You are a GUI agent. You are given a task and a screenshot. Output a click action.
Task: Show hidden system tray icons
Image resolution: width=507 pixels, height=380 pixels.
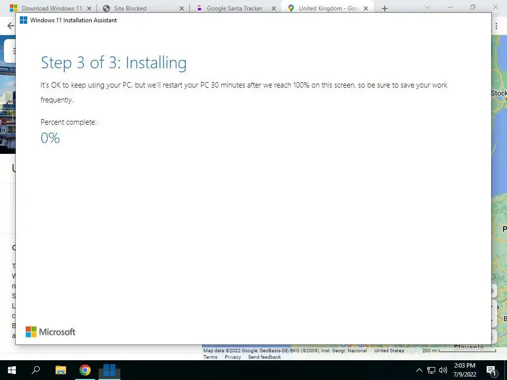419,370
